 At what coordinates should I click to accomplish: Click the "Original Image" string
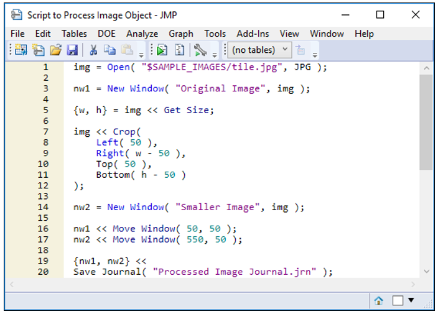click(x=220, y=89)
